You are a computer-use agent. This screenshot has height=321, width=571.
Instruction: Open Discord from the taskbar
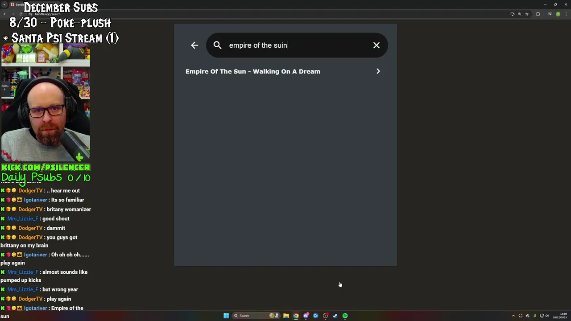click(306, 316)
